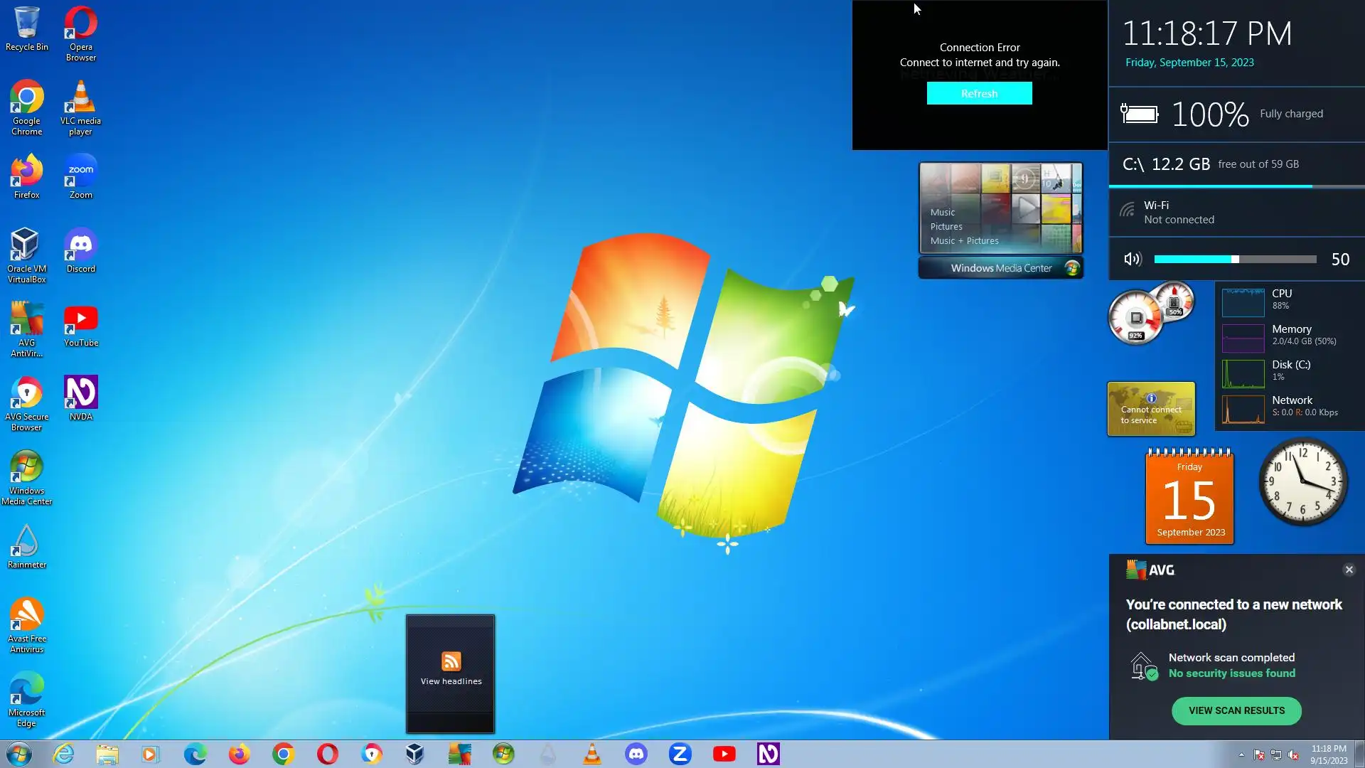Select Music in Media Center gadget

point(942,212)
